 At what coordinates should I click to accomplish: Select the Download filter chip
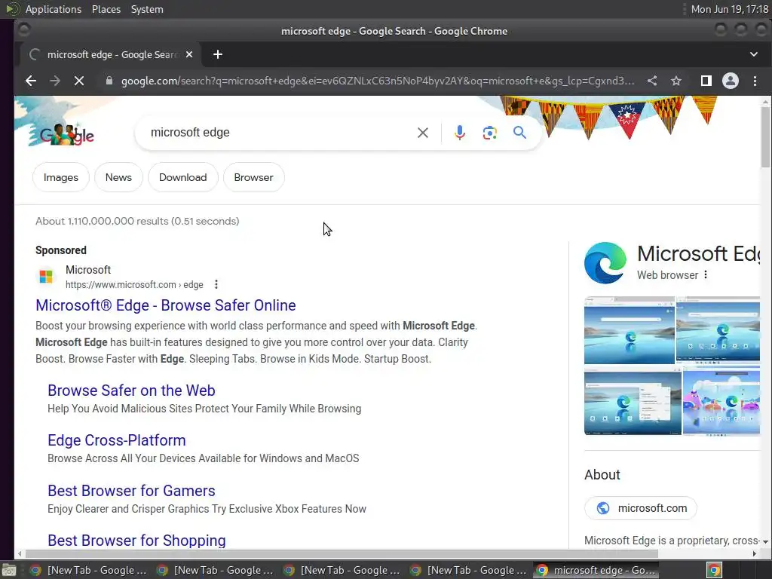coord(182,177)
